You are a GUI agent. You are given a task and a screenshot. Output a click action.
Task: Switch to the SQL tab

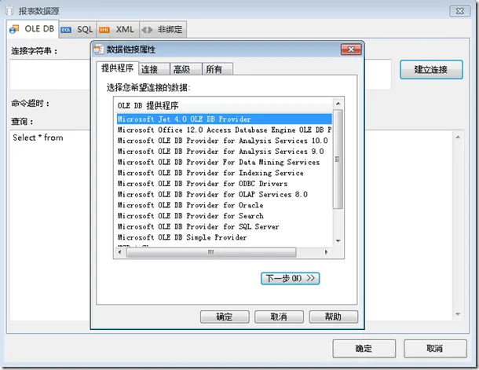click(77, 30)
